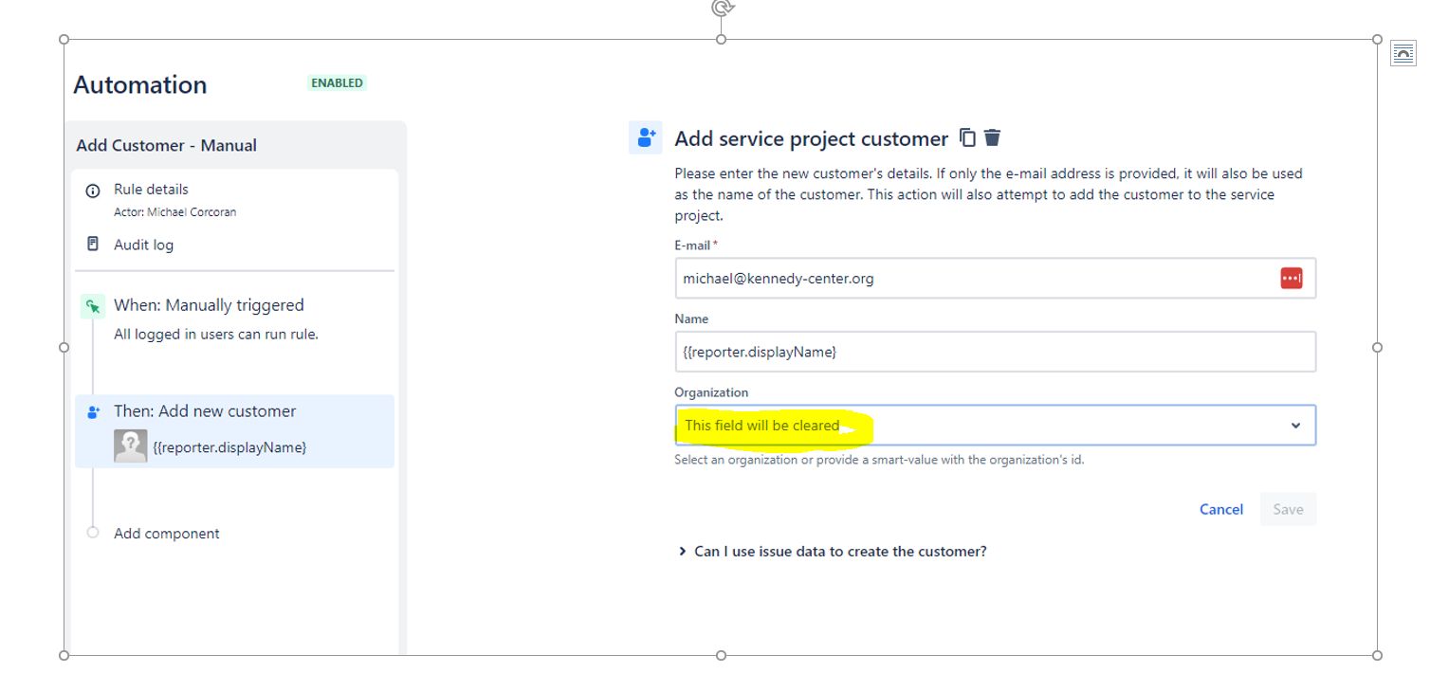Screen dimensions: 1430x673
Task: Click the red password manager icon in E-mail field
Action: (x=1291, y=279)
